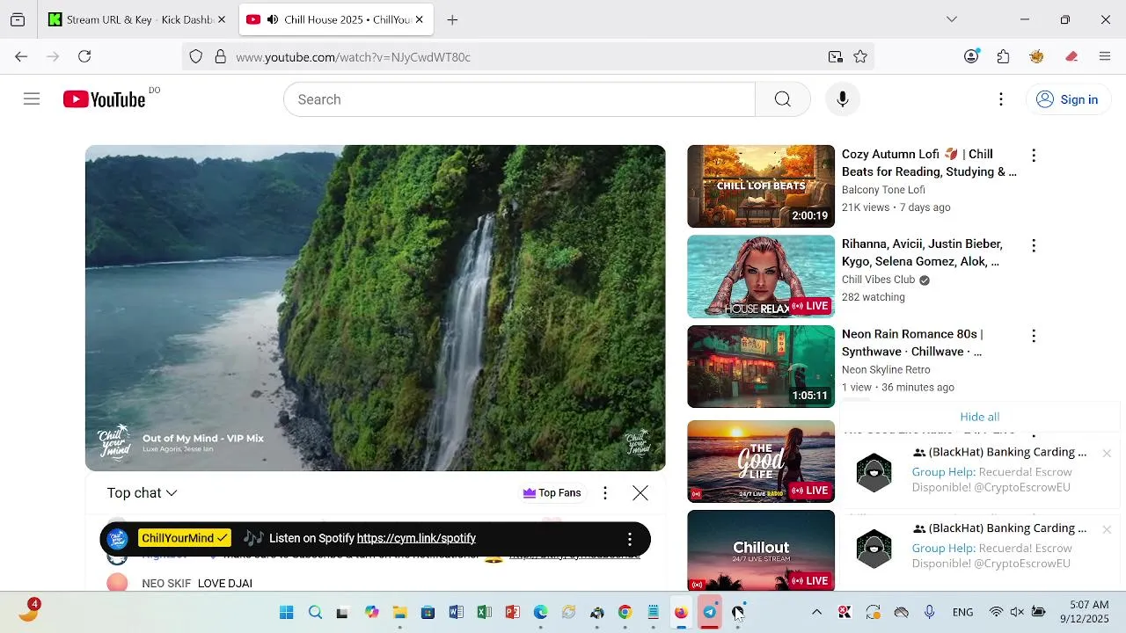Viewport: 1126px width, 633px height.
Task: Open live chat three-dot options
Action: [604, 493]
